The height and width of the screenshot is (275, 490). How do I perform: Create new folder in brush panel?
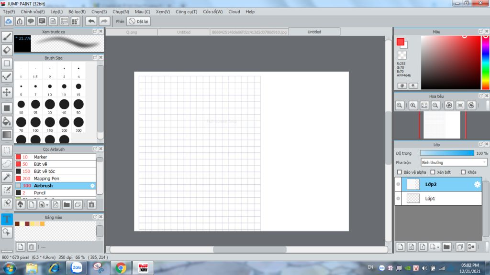point(67,204)
